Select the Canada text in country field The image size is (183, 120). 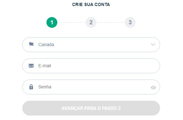[x=46, y=45]
